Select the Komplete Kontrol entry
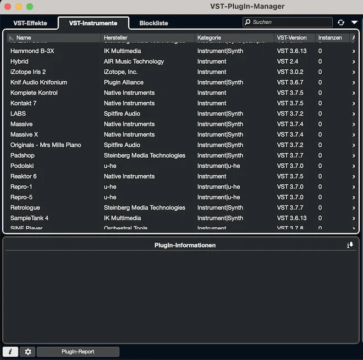Viewport: 363px width, 360px height. (x=181, y=93)
